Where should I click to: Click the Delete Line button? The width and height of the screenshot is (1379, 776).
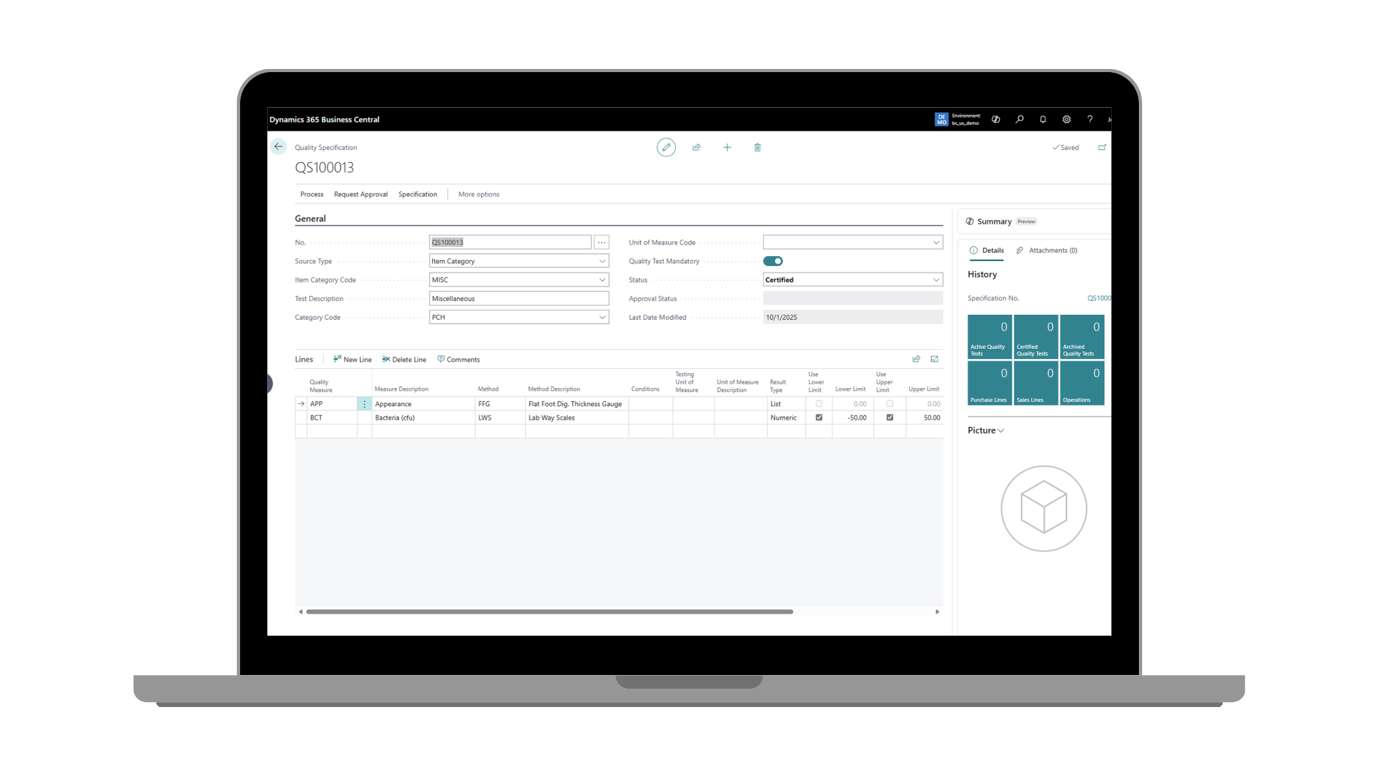click(404, 360)
